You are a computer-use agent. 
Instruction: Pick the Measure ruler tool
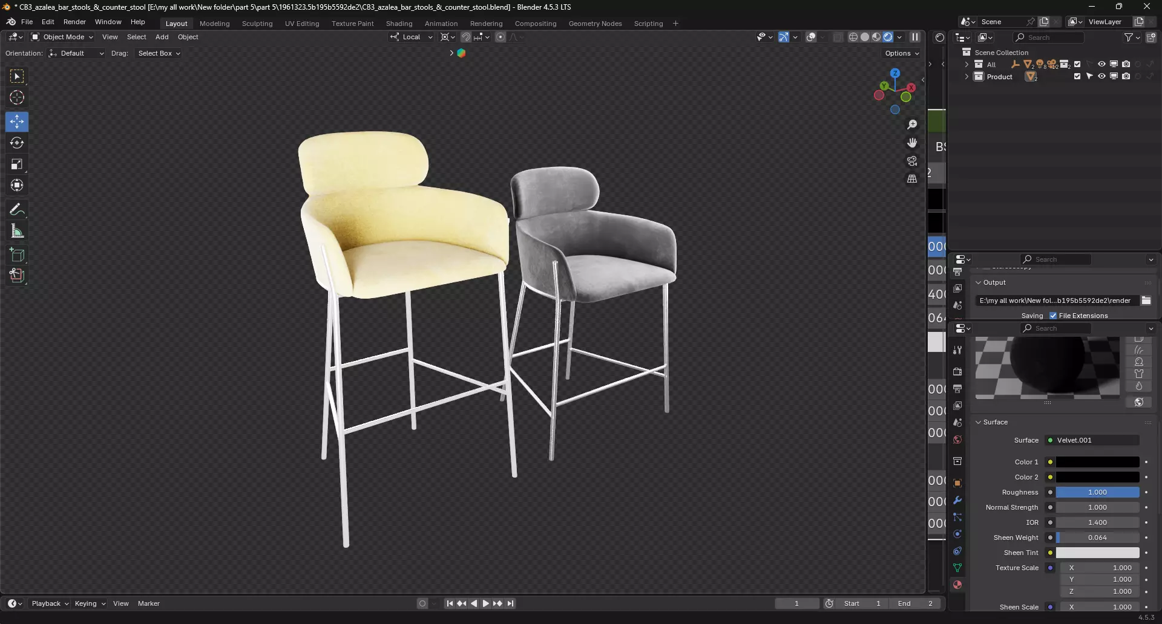pos(17,230)
